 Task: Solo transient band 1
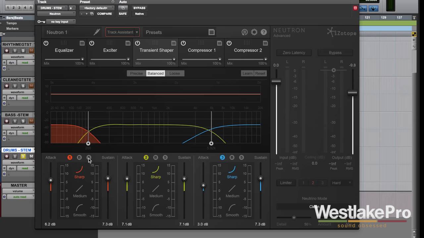tap(89, 157)
